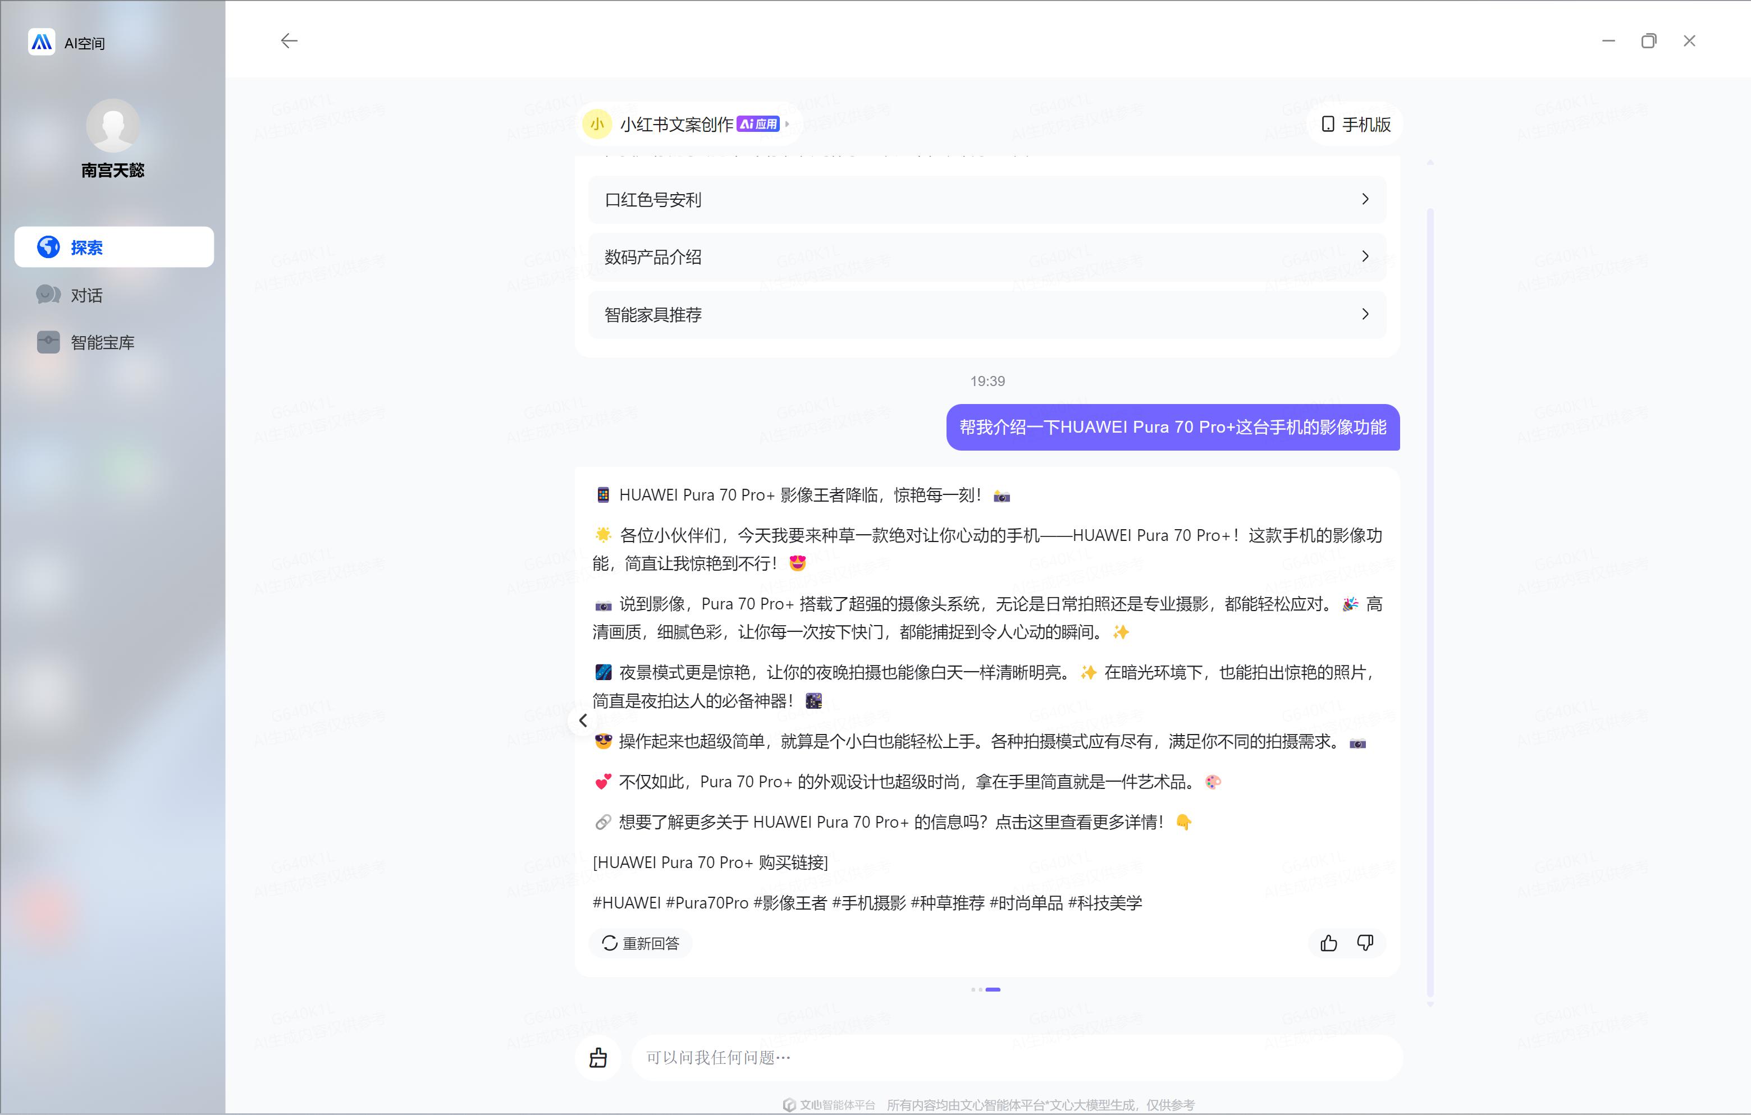Click the back arrow at the top
The height and width of the screenshot is (1115, 1751).
289,41
